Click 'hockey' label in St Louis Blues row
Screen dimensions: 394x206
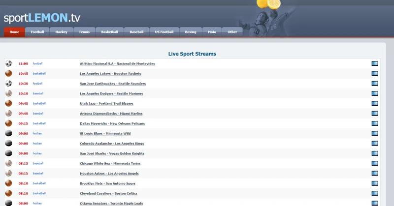tap(37, 134)
